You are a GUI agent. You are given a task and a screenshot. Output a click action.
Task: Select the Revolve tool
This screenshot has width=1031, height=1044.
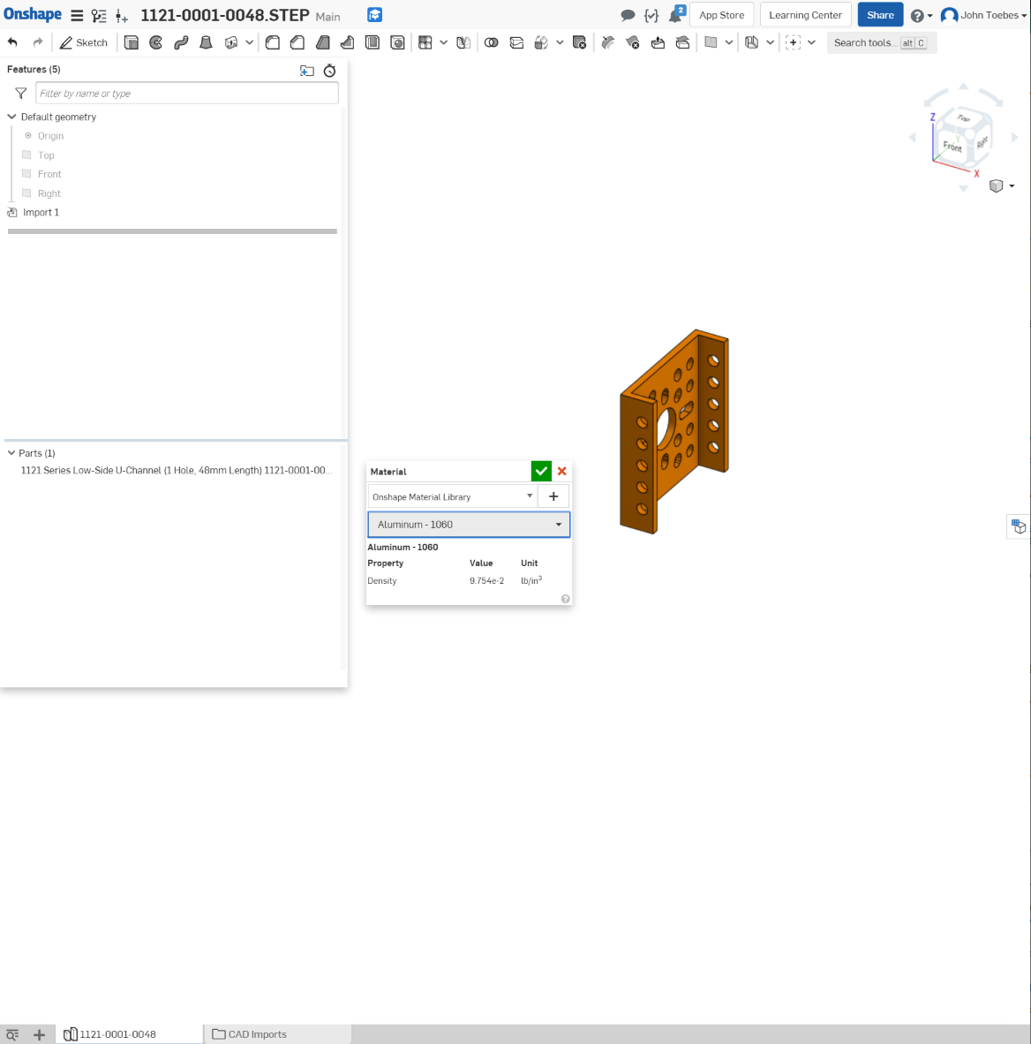tap(155, 42)
